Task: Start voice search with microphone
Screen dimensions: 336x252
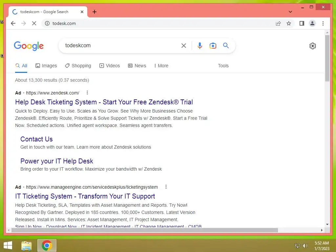Action: pyautogui.click(x=200, y=45)
